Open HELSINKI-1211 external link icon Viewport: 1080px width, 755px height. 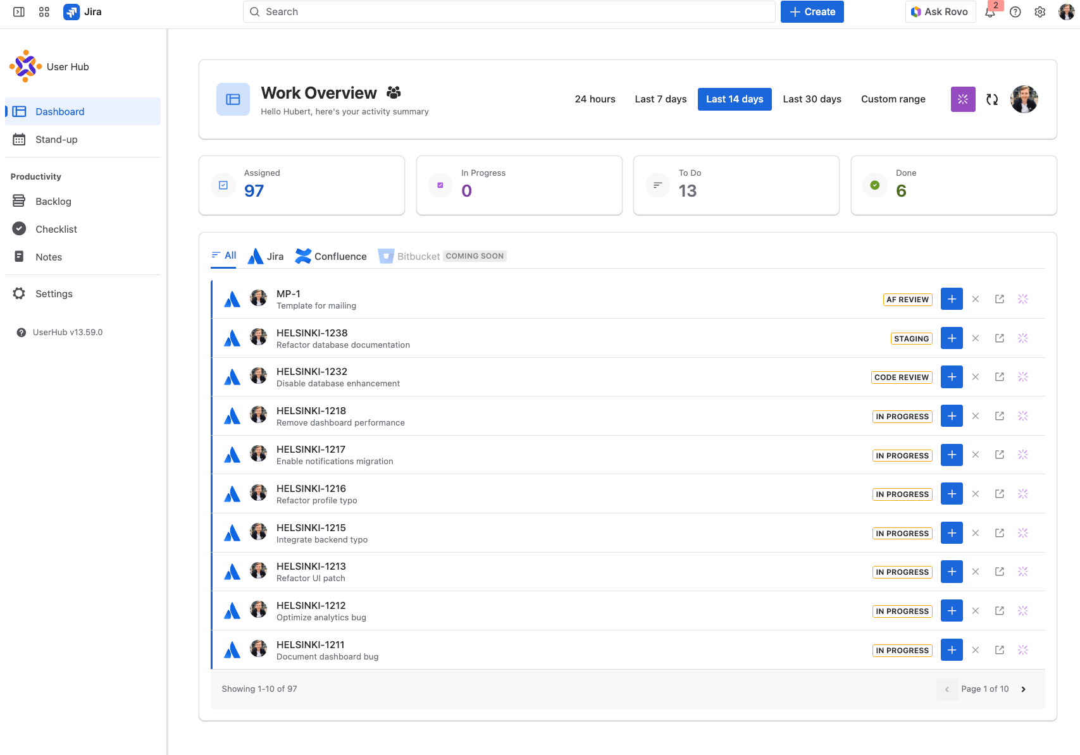click(1000, 650)
